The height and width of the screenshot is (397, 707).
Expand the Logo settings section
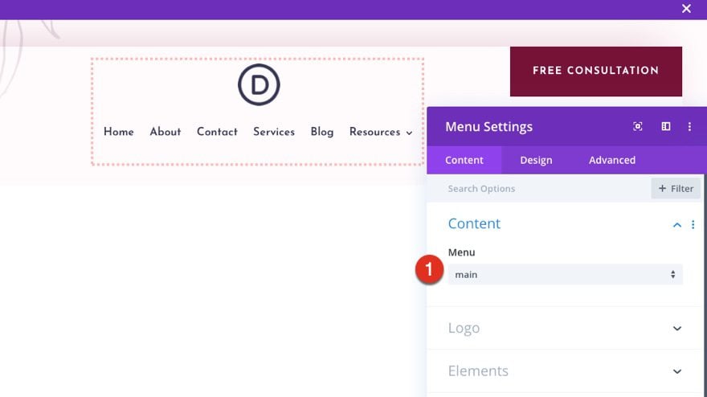(x=677, y=328)
